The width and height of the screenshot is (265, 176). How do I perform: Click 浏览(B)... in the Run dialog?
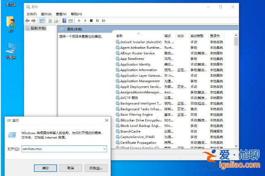tap(96, 168)
